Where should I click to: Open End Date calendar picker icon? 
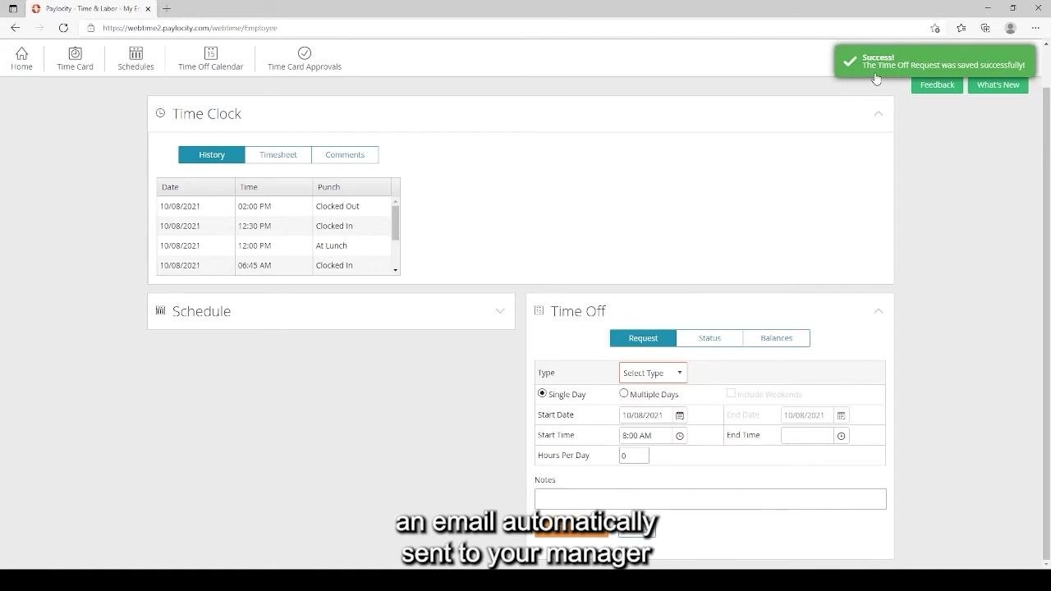tap(841, 415)
